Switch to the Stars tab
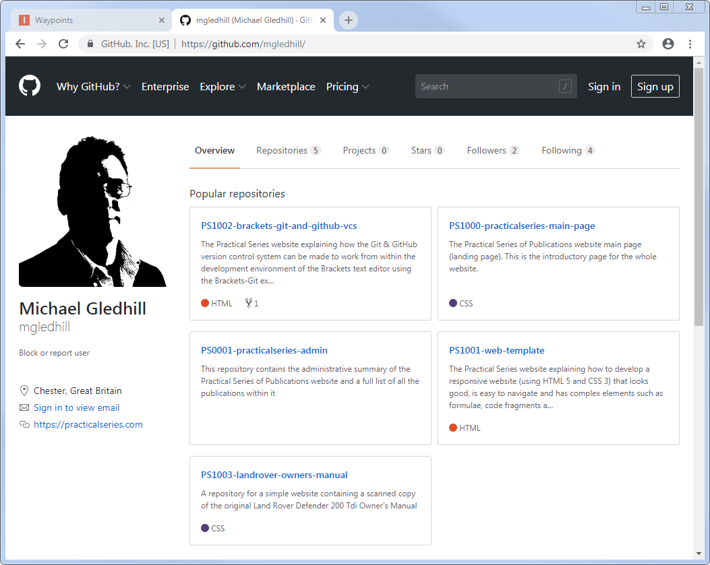Image resolution: width=710 pixels, height=565 pixels. 428,150
